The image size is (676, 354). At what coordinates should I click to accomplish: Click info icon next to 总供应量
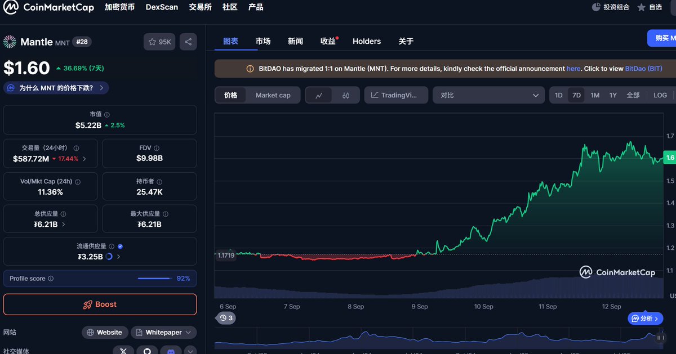pos(63,214)
